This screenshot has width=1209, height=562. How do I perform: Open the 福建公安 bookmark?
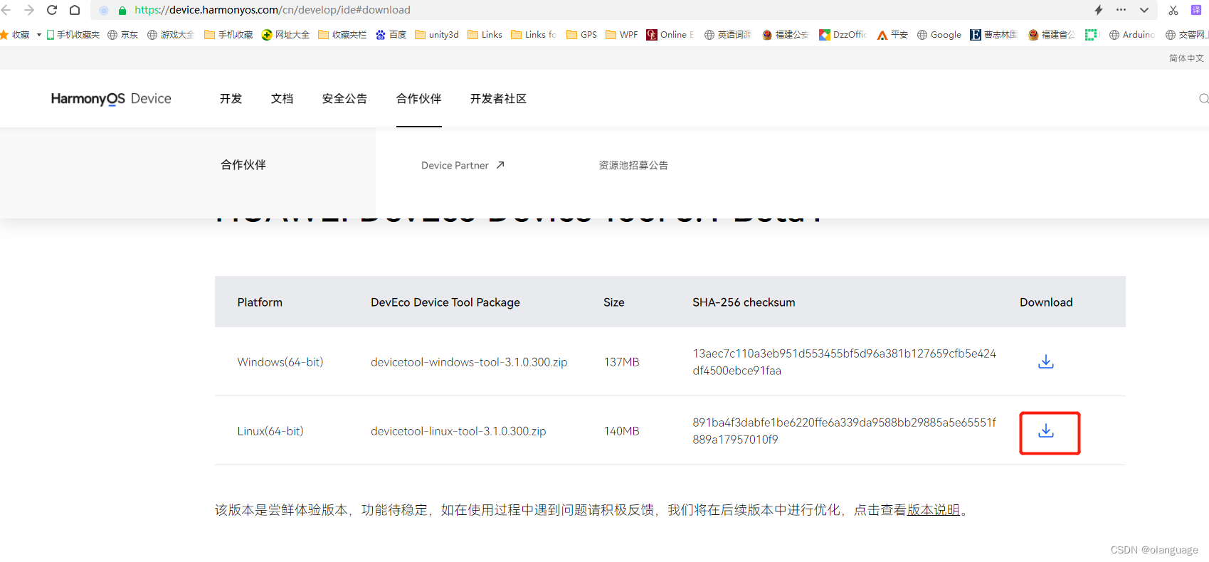pyautogui.click(x=786, y=34)
